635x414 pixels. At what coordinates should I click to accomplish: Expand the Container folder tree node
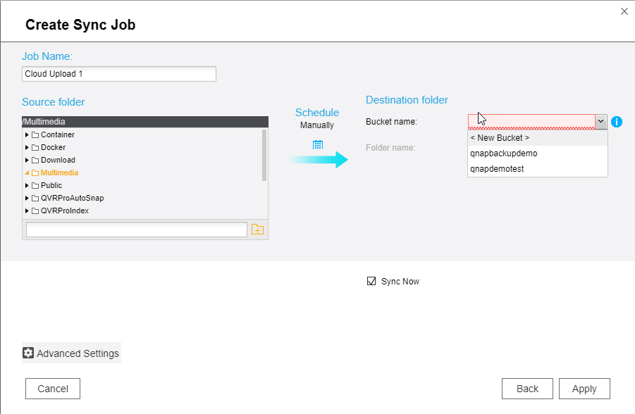tap(27, 134)
